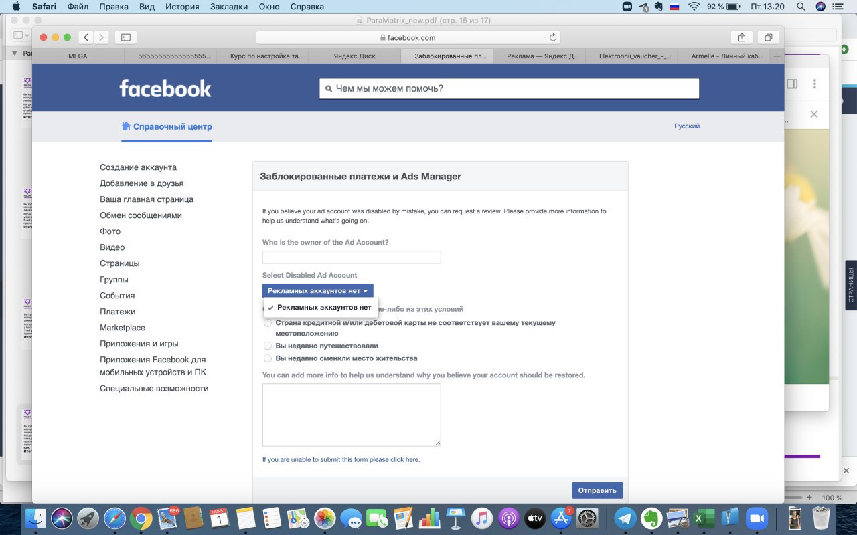Reload the facebook.com page
This screenshot has width=857, height=535.
(x=553, y=37)
